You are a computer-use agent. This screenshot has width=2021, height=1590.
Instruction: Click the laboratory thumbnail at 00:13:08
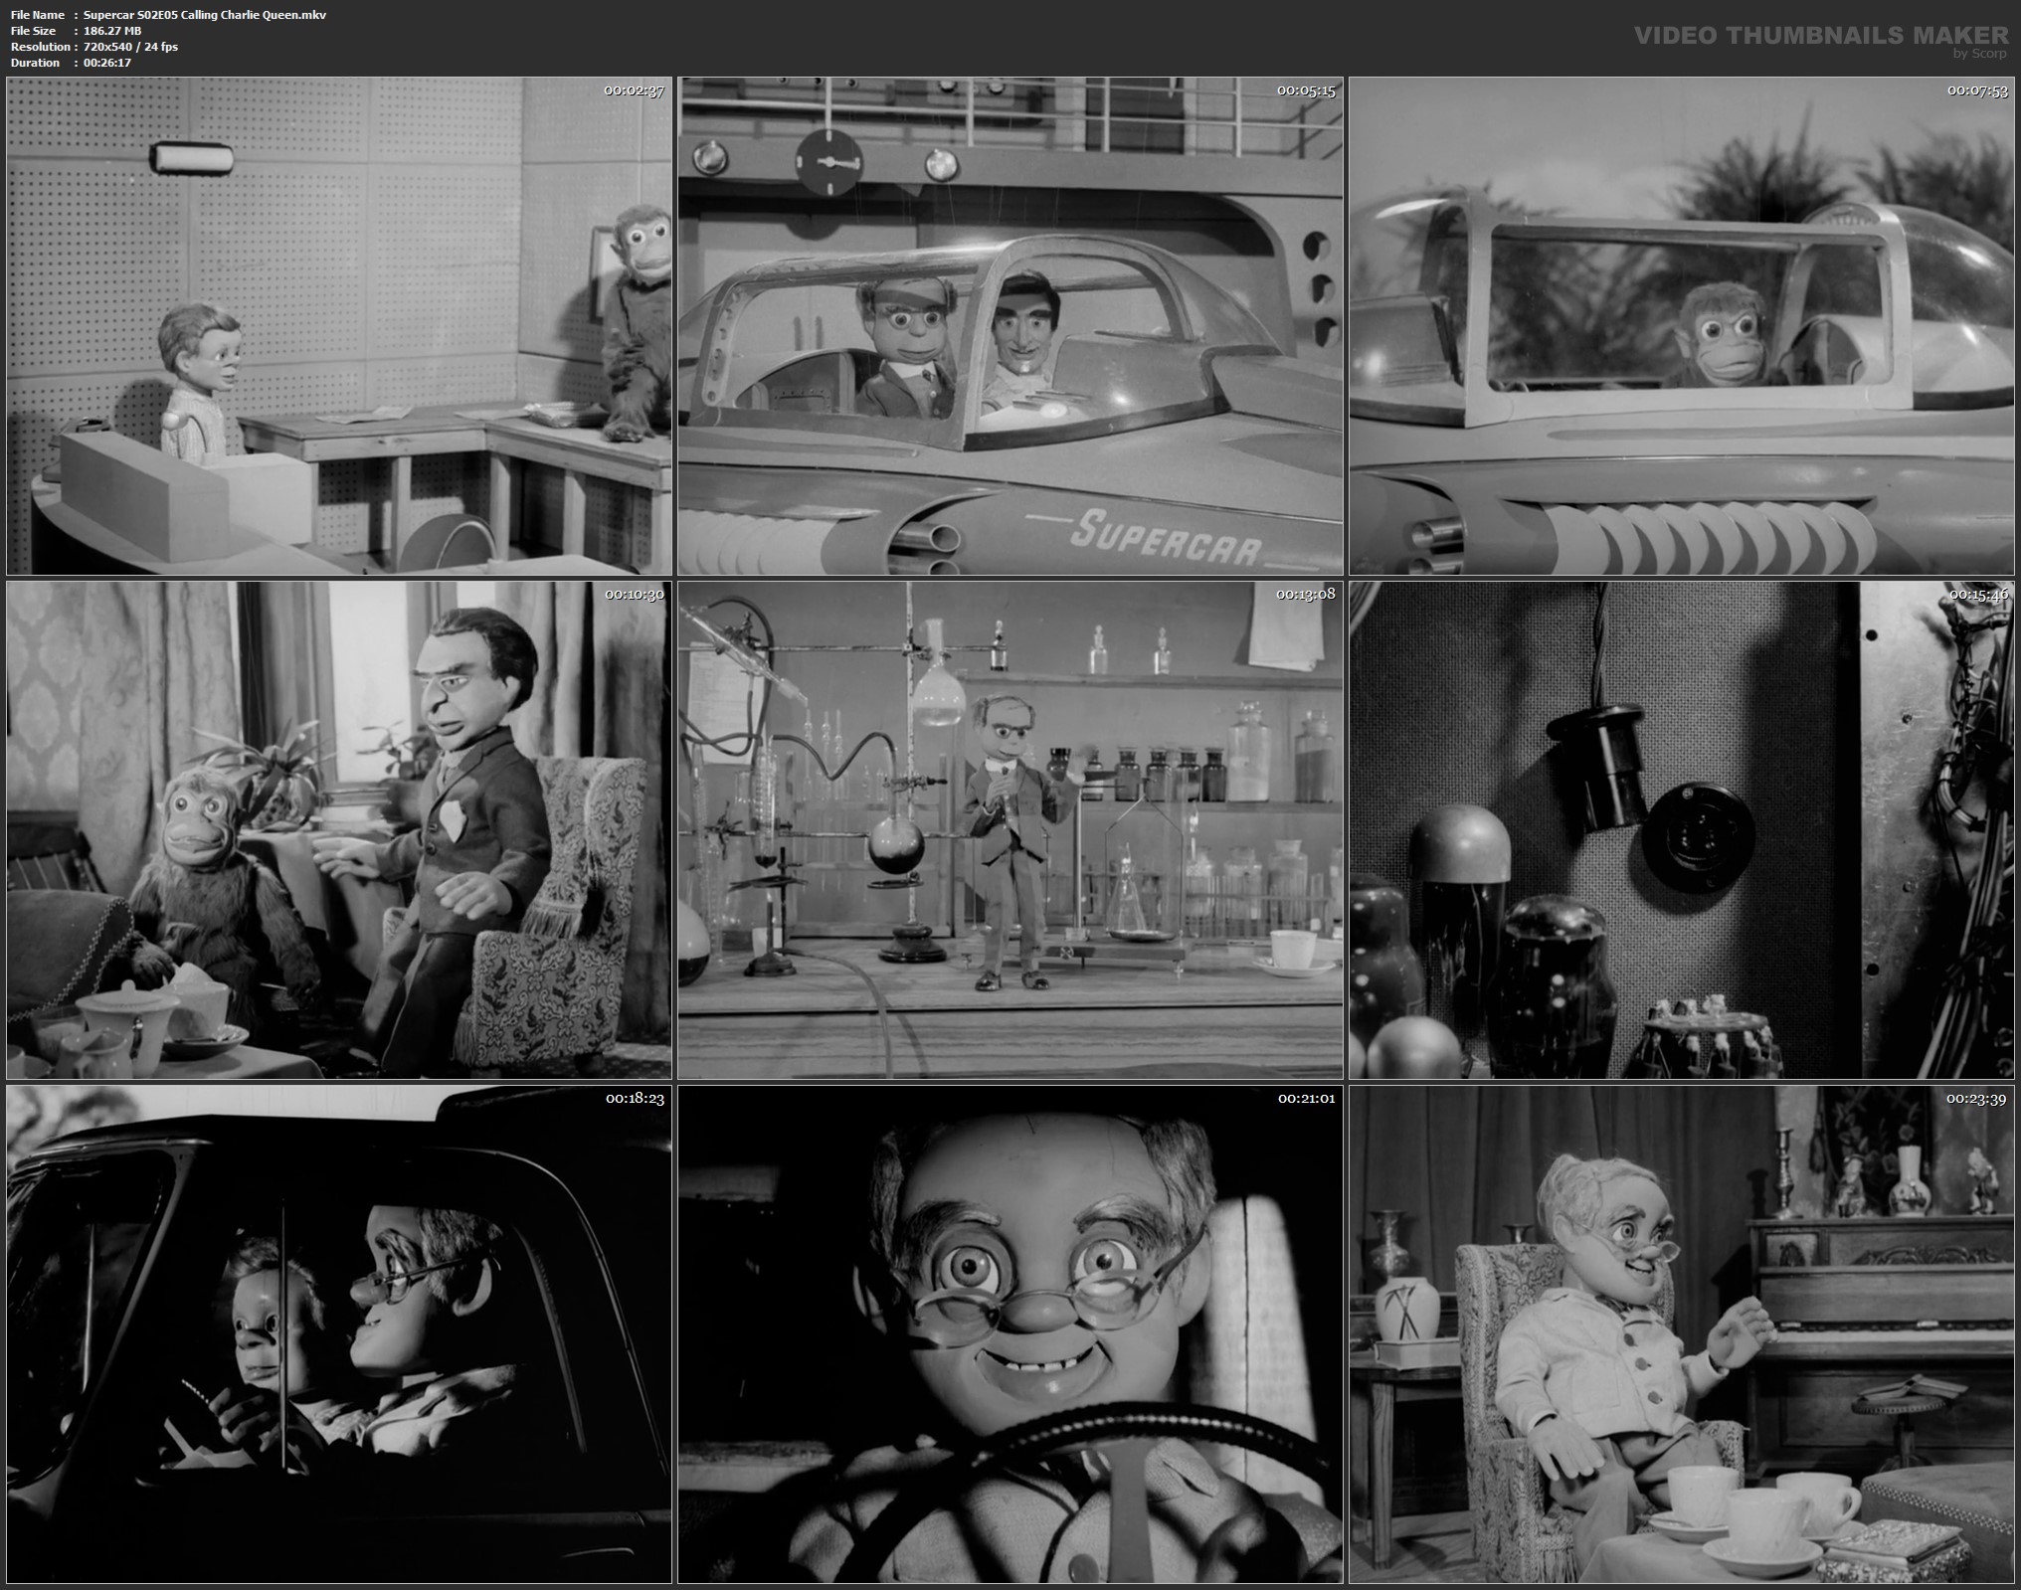(x=1010, y=830)
